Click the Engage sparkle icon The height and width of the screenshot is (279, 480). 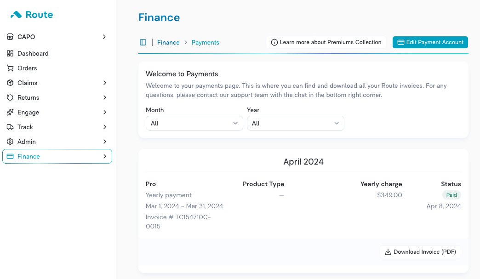click(10, 112)
